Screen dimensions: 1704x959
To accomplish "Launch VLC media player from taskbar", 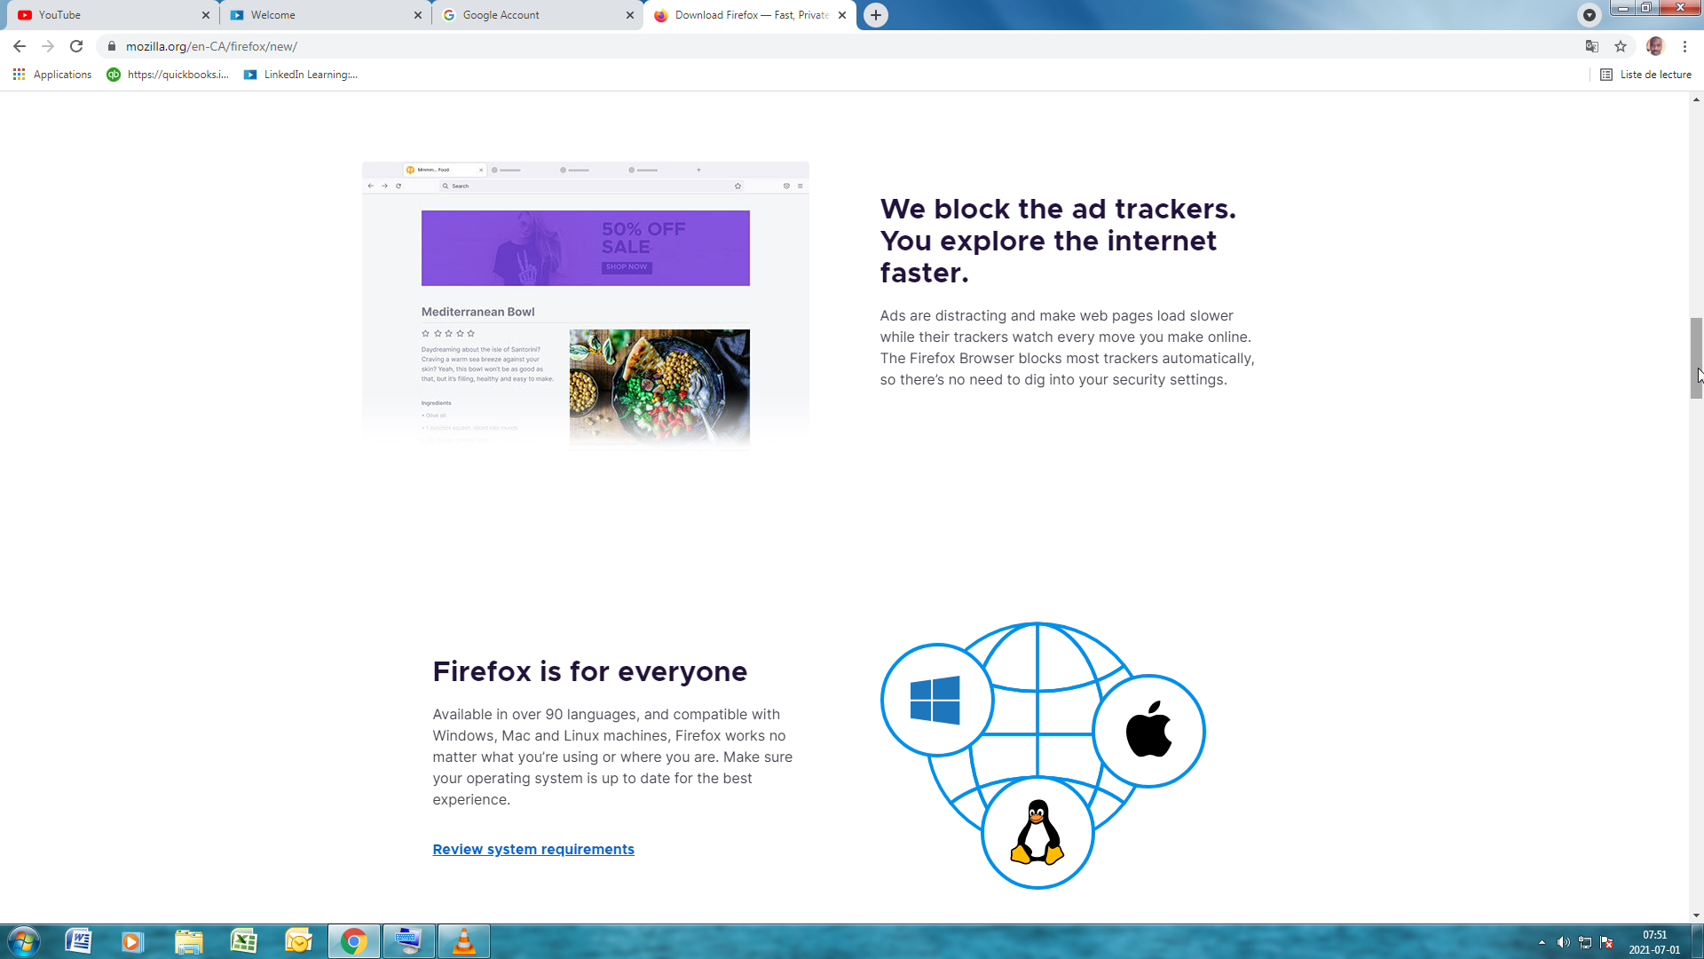I will click(x=463, y=941).
